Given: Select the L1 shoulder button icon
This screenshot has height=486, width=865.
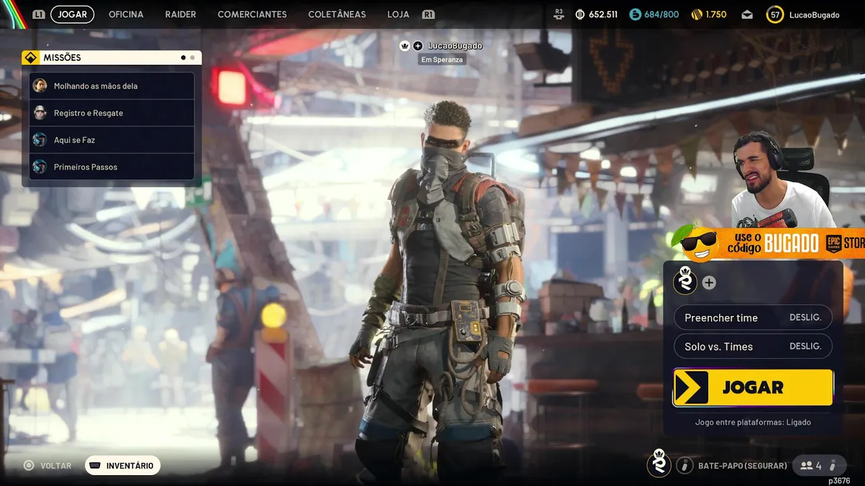Looking at the screenshot, I should tap(39, 14).
